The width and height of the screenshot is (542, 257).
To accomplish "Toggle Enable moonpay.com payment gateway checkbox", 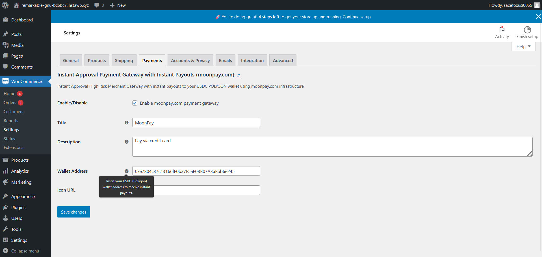I will [135, 103].
